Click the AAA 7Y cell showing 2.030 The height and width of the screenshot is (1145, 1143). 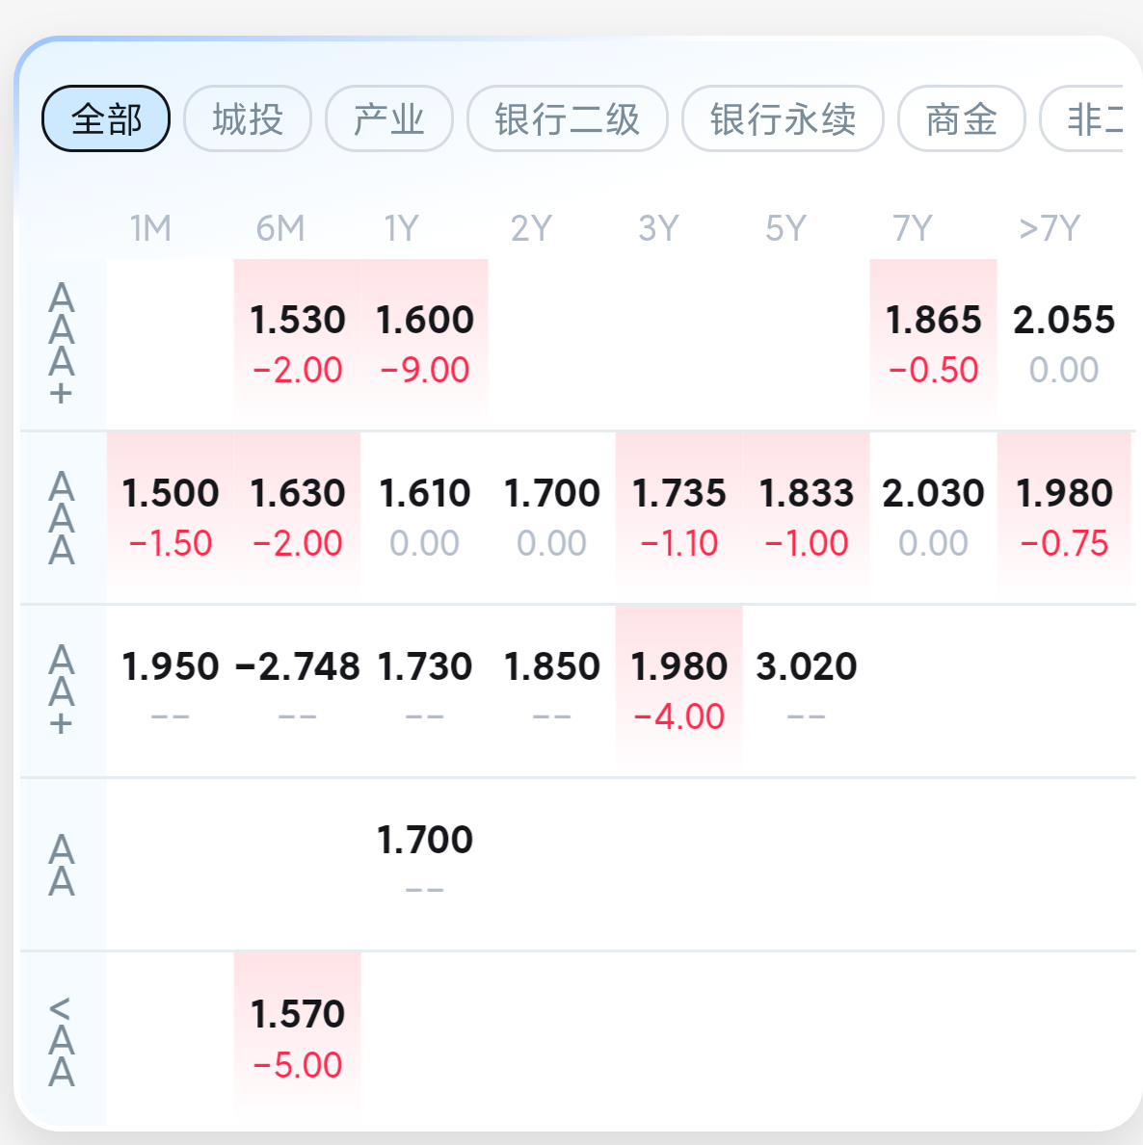point(933,517)
